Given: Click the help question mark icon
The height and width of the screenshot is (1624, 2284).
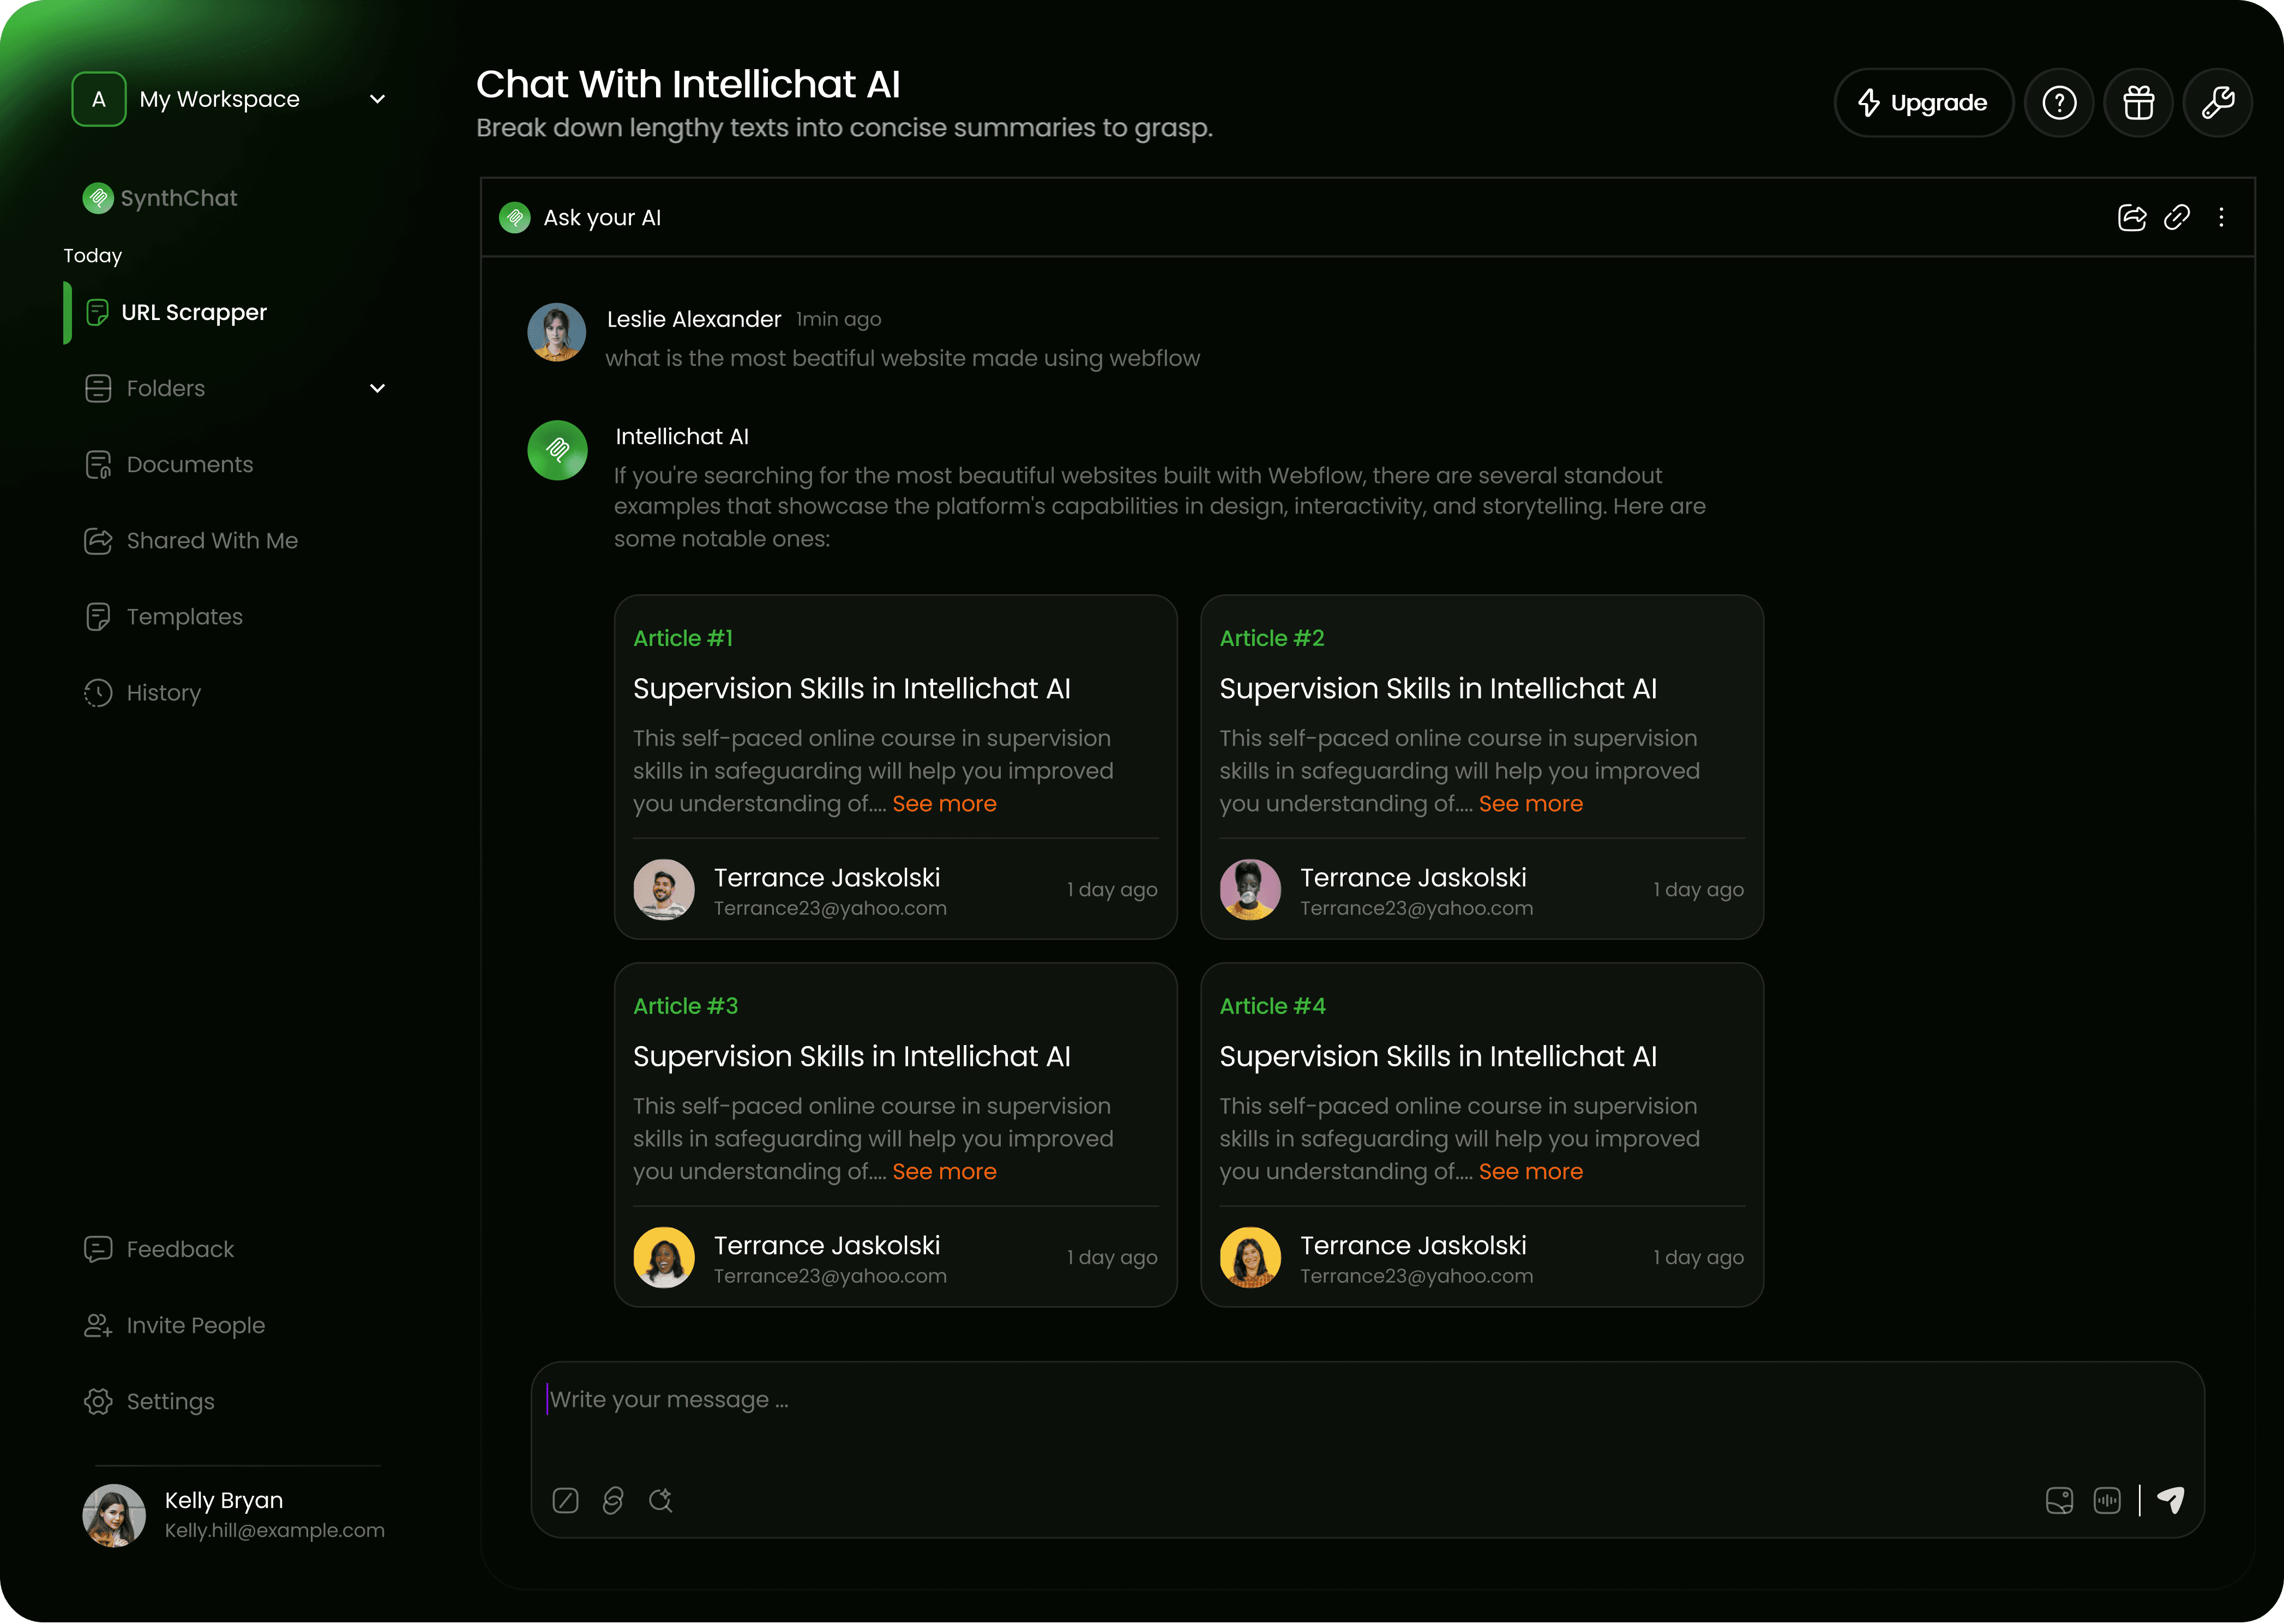Looking at the screenshot, I should click(x=2058, y=103).
